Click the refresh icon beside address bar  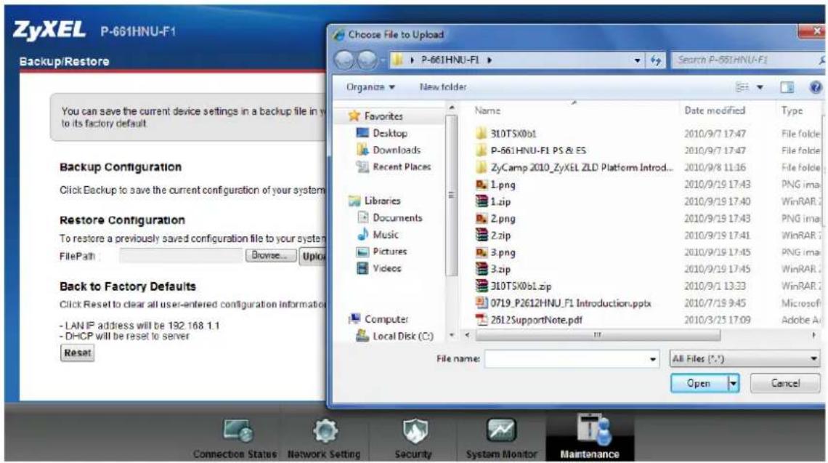656,60
